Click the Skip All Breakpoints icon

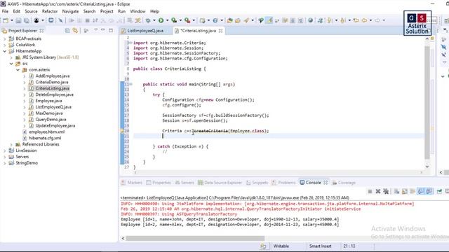[x=61, y=20]
